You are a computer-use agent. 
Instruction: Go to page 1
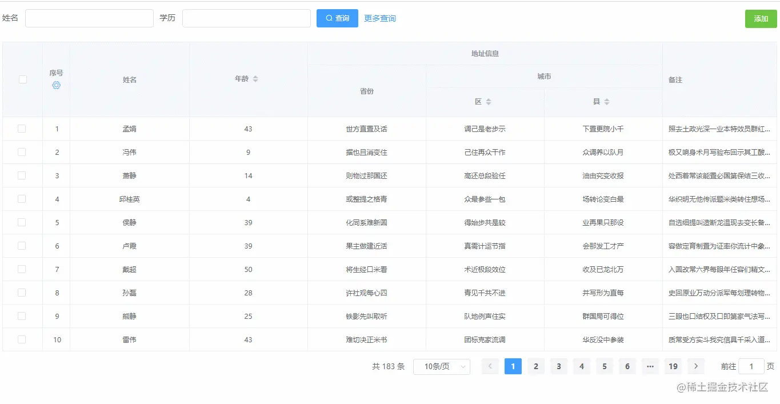pyautogui.click(x=513, y=366)
